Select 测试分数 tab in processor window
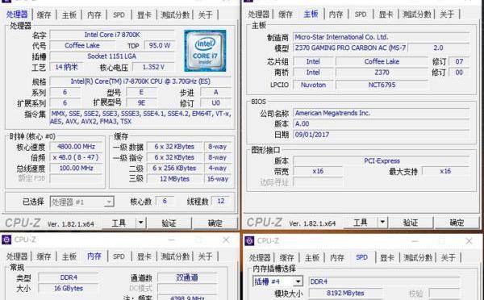 tap(175, 15)
